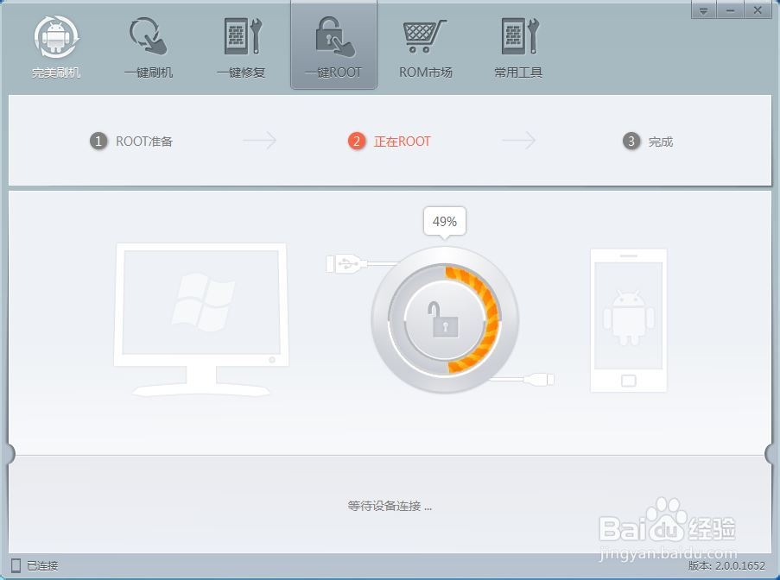Image resolution: width=780 pixels, height=580 pixels.
Task: Jump to the 完成 step indicator
Action: [649, 141]
